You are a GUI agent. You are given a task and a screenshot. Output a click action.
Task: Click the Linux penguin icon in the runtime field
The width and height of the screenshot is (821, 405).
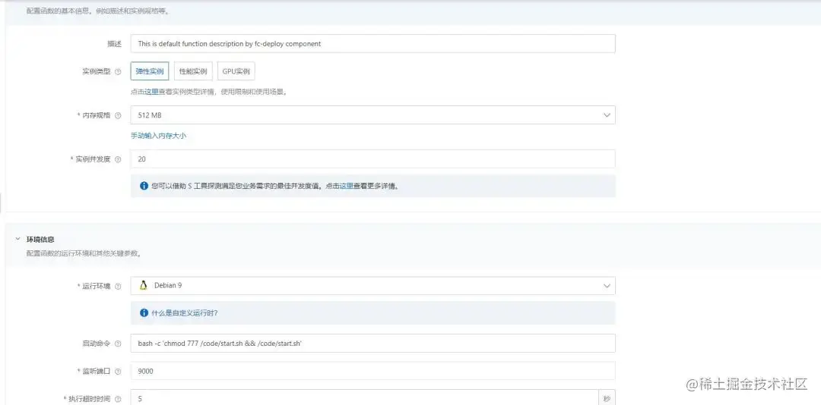(x=143, y=285)
